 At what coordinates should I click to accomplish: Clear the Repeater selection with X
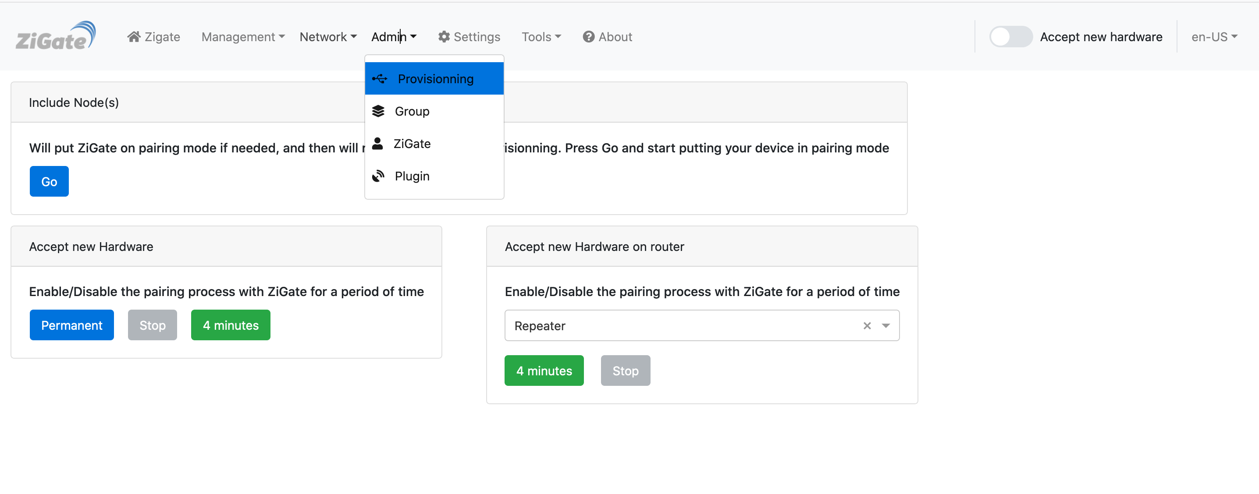point(867,325)
